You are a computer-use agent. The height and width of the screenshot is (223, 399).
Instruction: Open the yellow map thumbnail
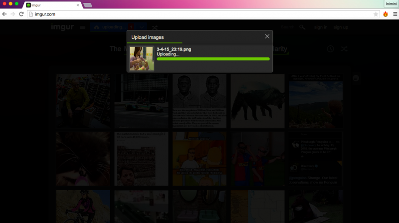[257, 207]
